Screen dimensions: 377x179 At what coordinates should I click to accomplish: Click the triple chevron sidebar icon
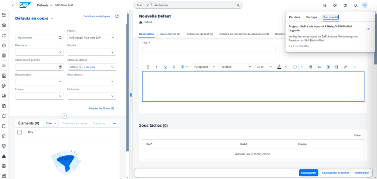(4, 66)
